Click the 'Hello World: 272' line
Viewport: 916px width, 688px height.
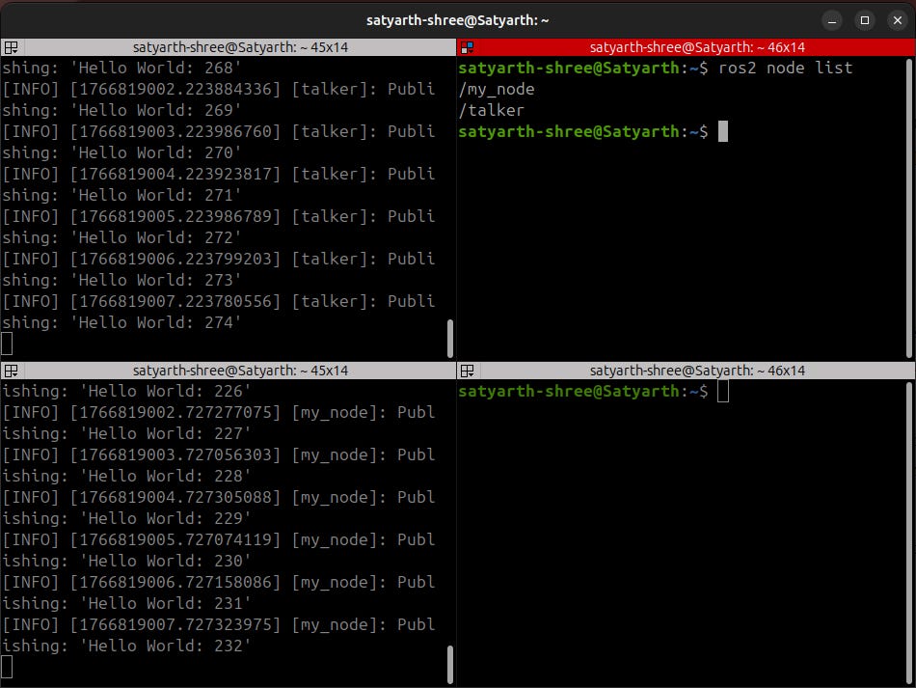(x=121, y=238)
